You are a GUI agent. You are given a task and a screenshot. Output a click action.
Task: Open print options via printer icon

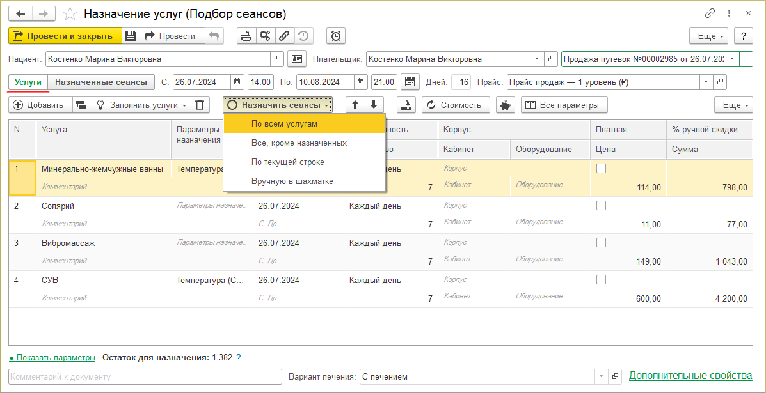[247, 36]
